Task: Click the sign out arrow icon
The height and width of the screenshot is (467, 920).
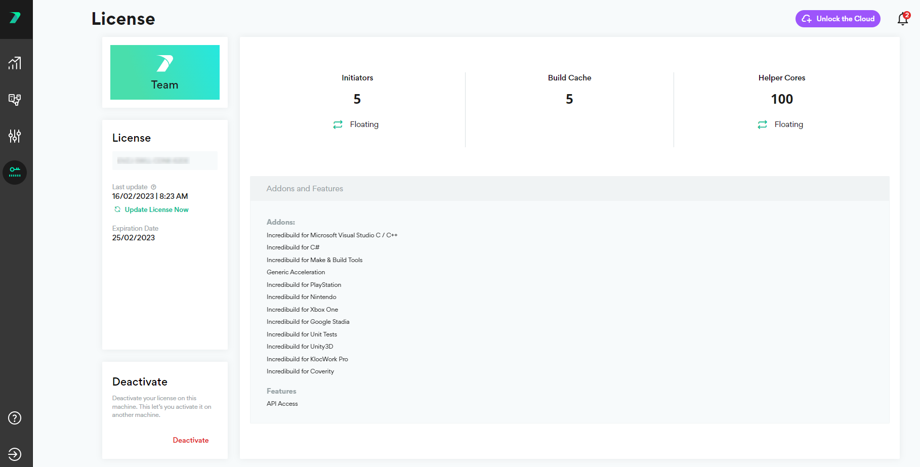Action: click(15, 454)
